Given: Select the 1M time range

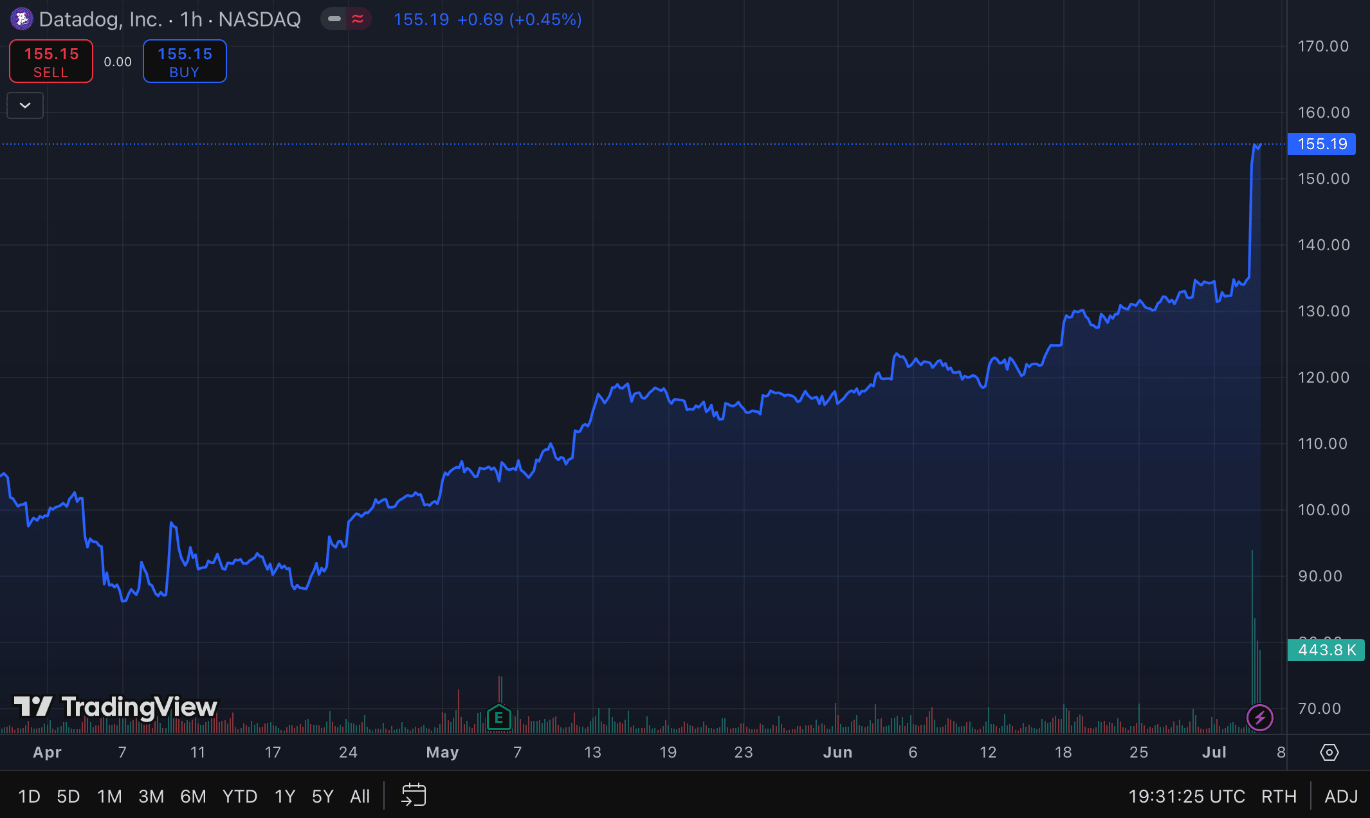Looking at the screenshot, I should 109,796.
